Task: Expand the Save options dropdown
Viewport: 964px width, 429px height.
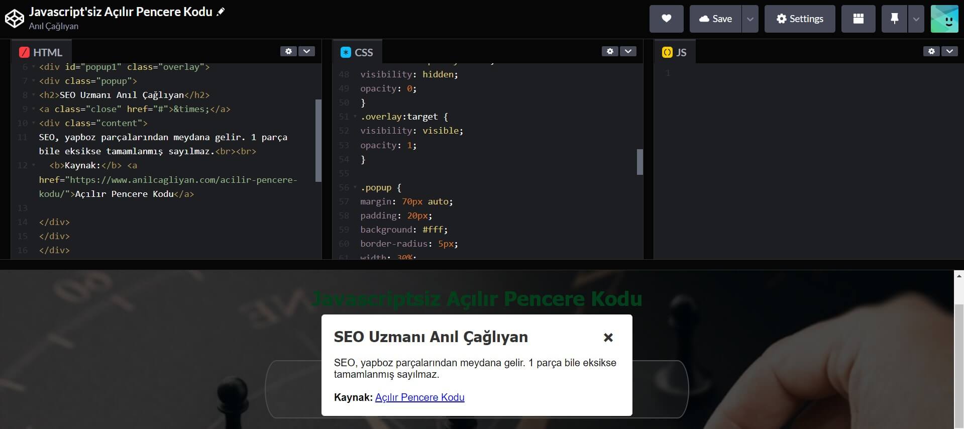Action: click(x=750, y=19)
